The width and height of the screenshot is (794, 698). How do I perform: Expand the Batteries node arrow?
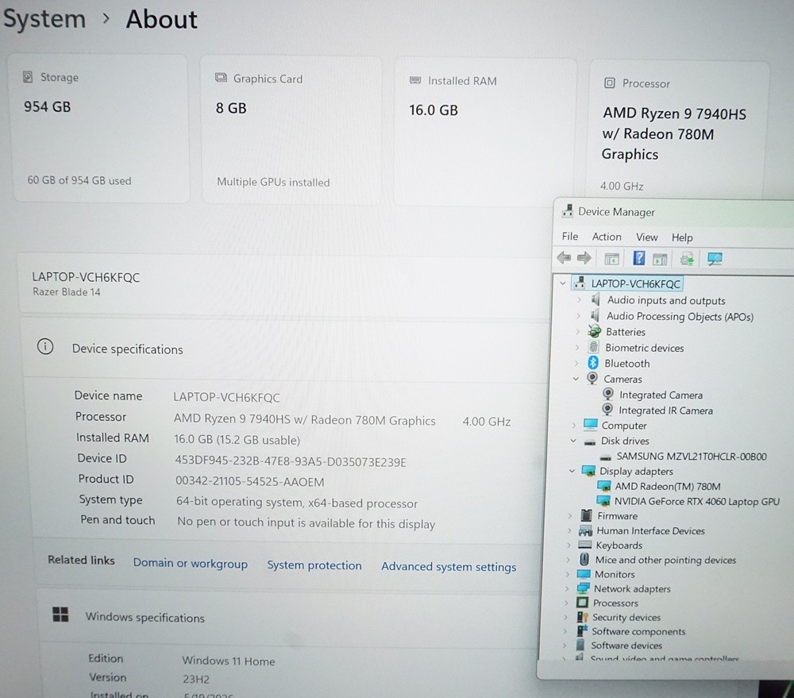click(577, 332)
